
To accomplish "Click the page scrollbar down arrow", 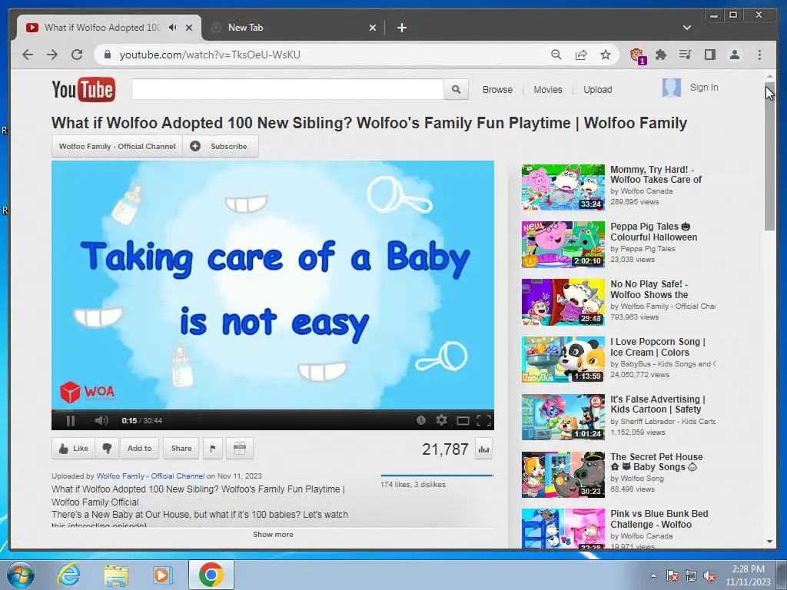I will (769, 542).
